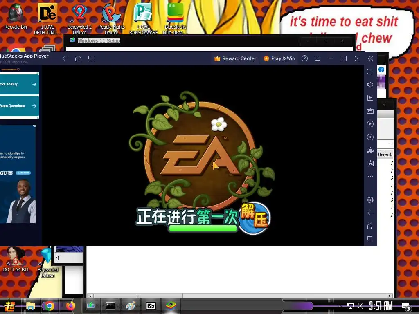Click the WGU scholarship advertisement banner
This screenshot has width=419, height=314.
click(x=18, y=174)
